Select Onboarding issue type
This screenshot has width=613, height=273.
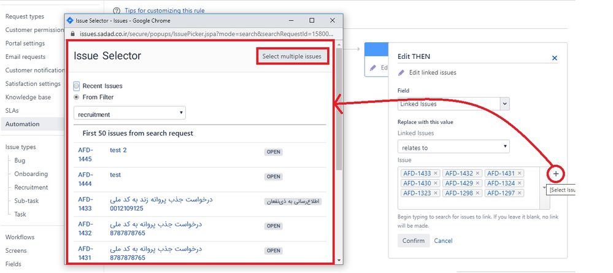click(x=31, y=174)
